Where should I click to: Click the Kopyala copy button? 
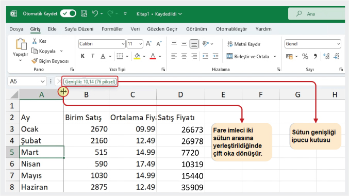pos(44,51)
